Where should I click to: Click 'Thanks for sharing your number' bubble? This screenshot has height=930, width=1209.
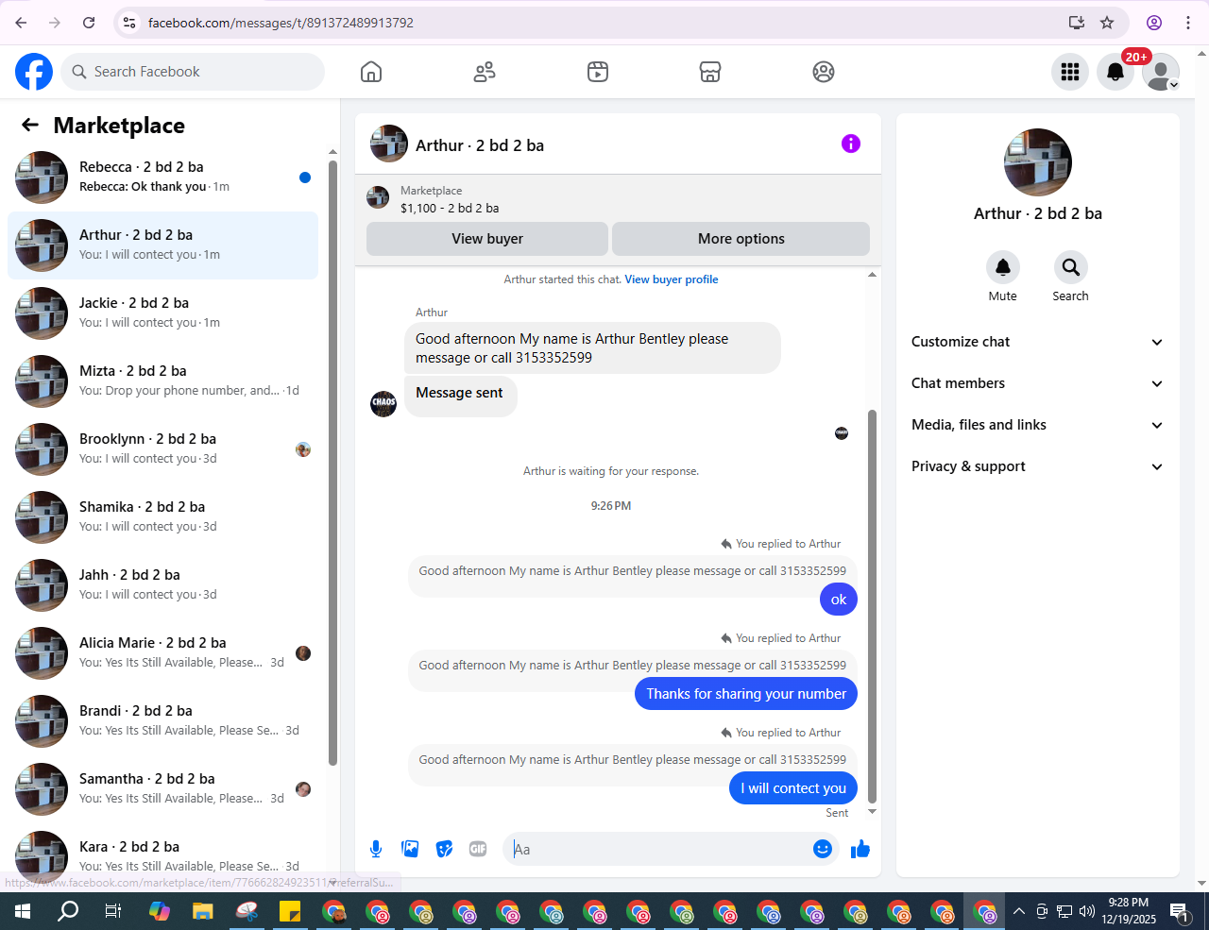746,694
